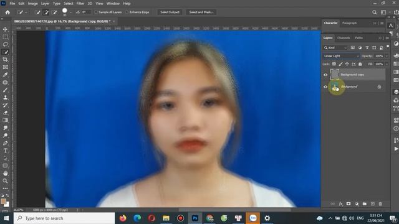
Task: Add a layer mask from Layers panel
Action: [349, 204]
